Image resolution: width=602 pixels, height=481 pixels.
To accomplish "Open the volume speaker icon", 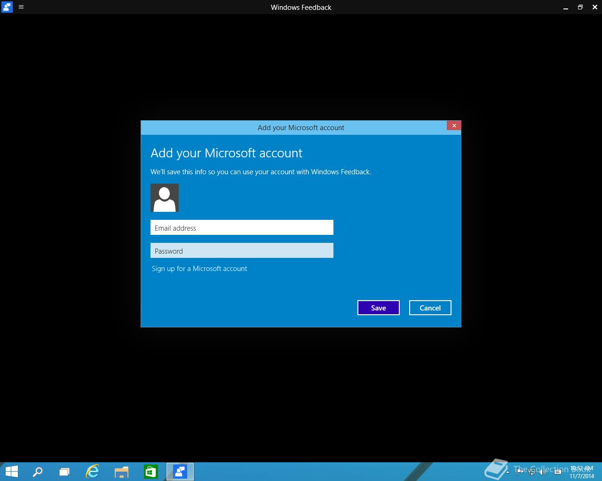I will click(x=543, y=472).
